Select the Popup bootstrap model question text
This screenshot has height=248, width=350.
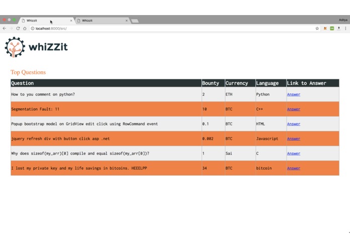click(85, 124)
